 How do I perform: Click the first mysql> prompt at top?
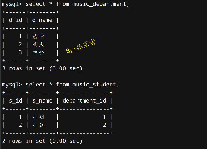click(x=12, y=4)
